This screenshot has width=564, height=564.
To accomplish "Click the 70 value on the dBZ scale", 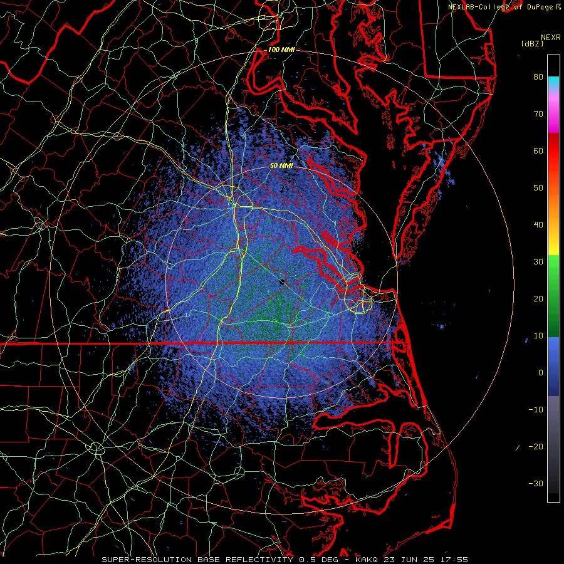I will pos(538,113).
